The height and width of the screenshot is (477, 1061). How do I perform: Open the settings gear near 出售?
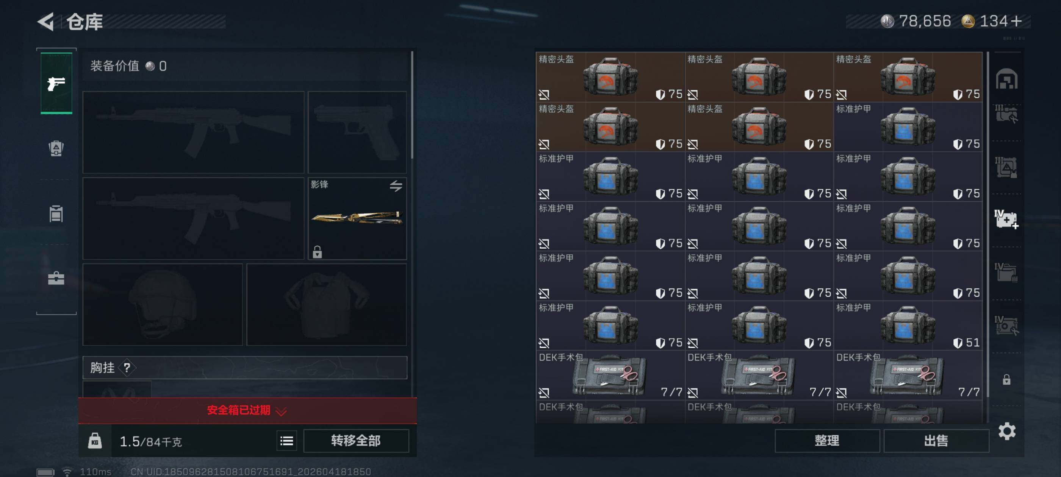(x=1007, y=431)
